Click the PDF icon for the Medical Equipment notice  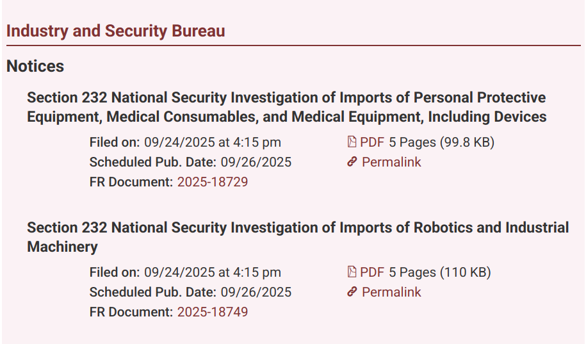[x=352, y=142]
